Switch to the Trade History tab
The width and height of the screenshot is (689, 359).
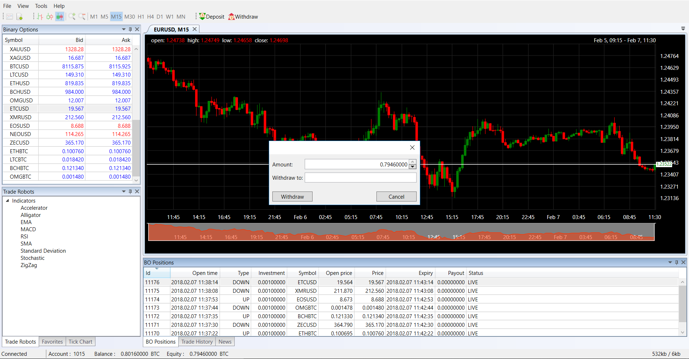click(x=197, y=342)
